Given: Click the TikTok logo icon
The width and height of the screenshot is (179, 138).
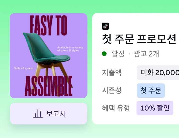Looking at the screenshot, I should click(x=106, y=26).
